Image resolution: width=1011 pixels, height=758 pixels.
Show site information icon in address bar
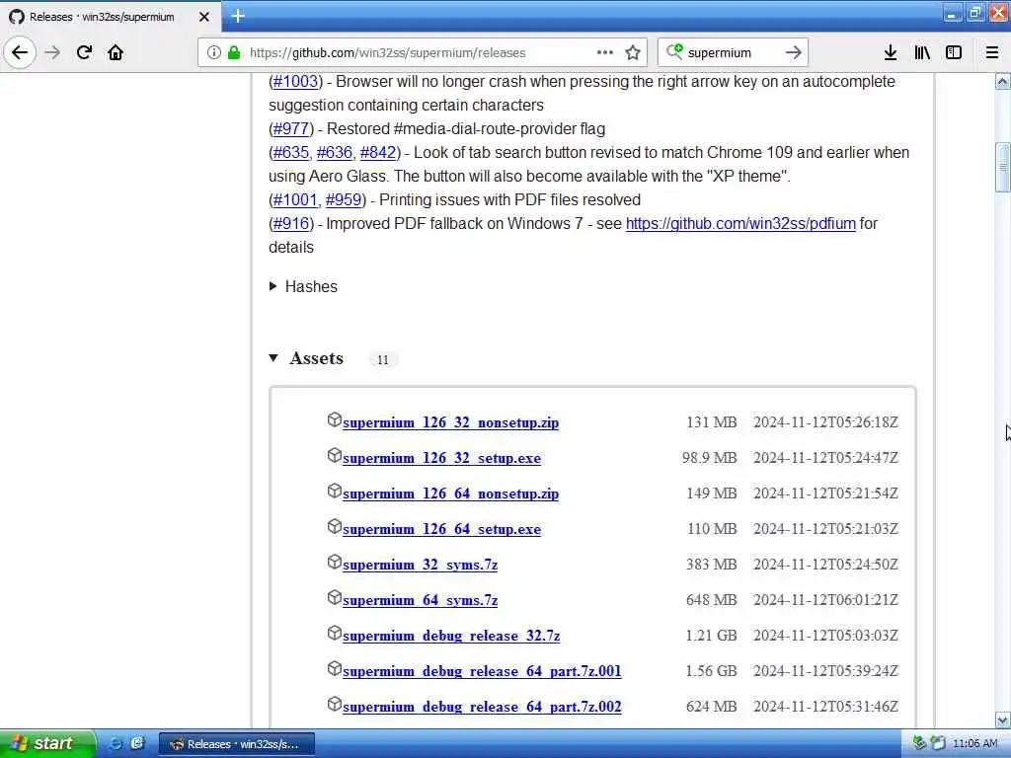click(214, 53)
